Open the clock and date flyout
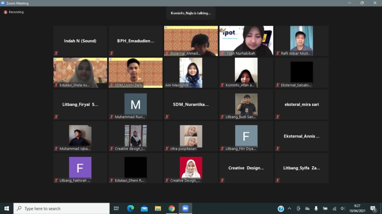 [x=357, y=208]
